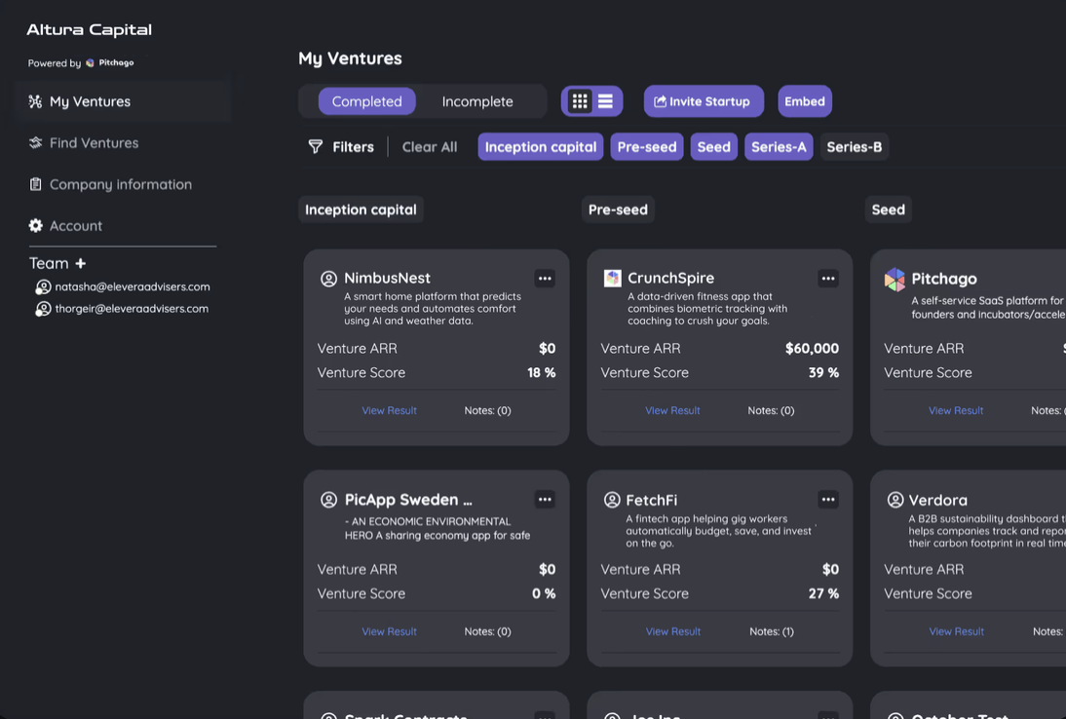Click the Account gear icon
The width and height of the screenshot is (1066, 719).
[x=34, y=225]
